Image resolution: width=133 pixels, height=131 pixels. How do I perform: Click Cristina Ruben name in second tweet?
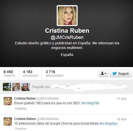pos(25,119)
